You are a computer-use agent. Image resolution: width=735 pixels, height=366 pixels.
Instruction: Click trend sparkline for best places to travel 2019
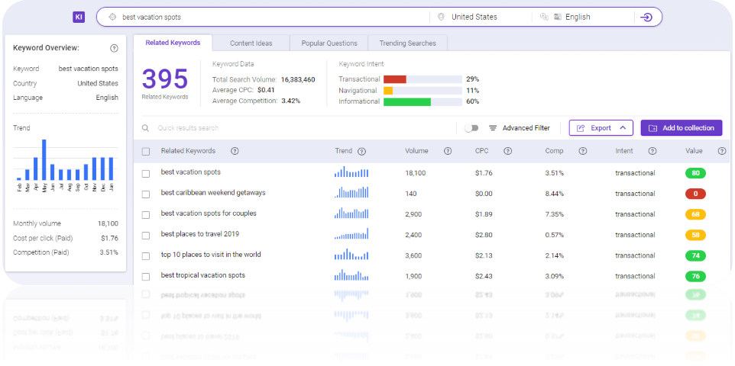pyautogui.click(x=351, y=233)
